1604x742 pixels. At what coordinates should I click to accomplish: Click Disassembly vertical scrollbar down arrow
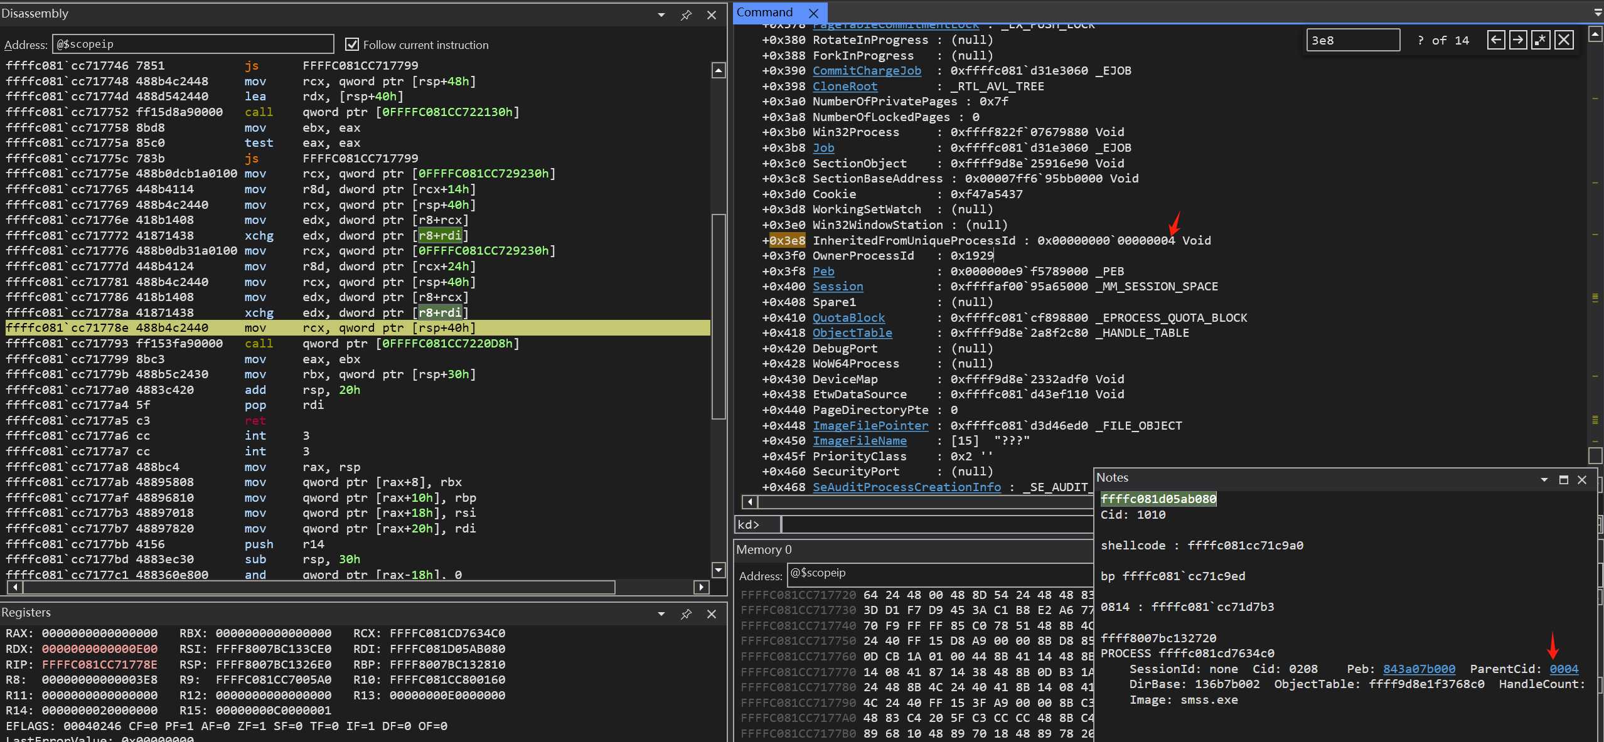(x=719, y=570)
